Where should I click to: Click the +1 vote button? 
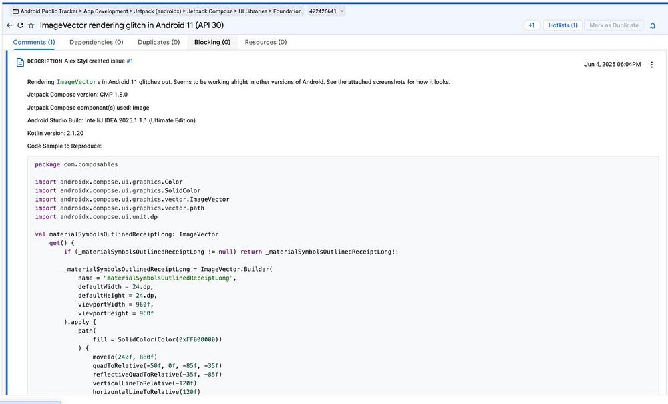531,25
